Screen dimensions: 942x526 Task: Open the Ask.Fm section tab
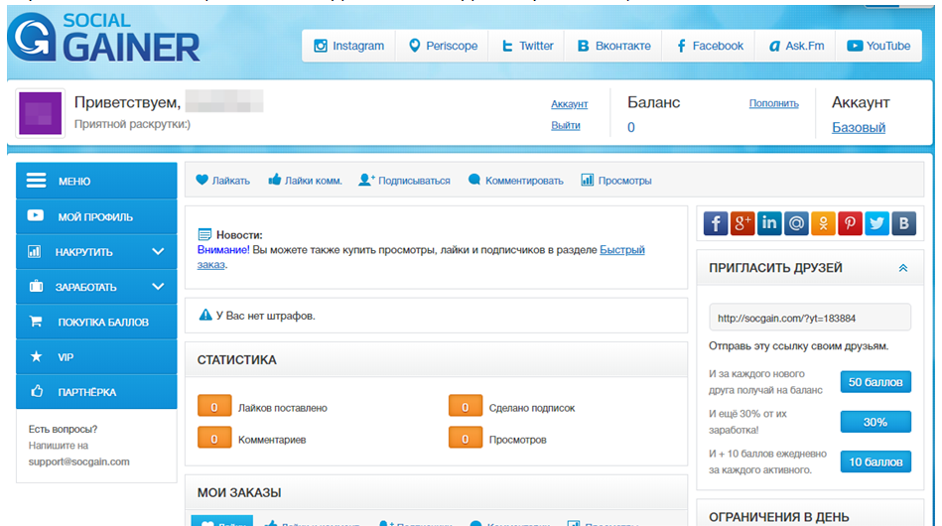(x=796, y=46)
